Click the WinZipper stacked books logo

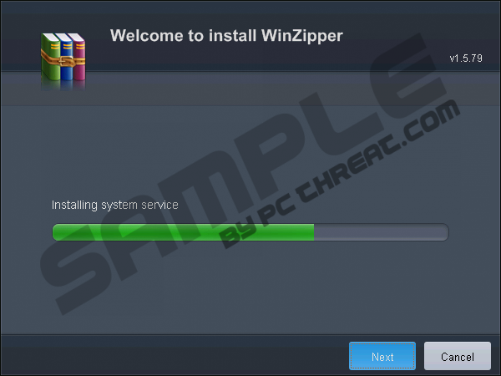63,57
